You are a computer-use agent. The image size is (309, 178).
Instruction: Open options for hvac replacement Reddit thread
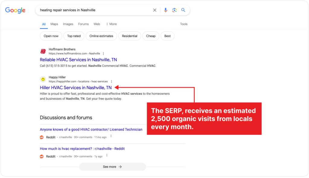[107, 155]
